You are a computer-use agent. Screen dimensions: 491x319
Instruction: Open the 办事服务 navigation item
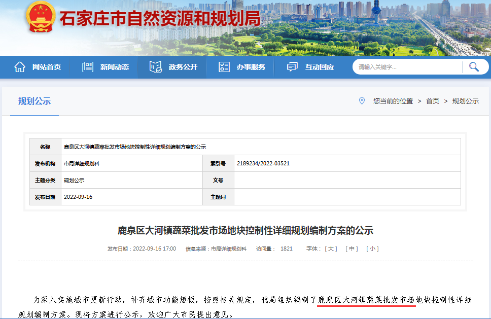tap(251, 67)
